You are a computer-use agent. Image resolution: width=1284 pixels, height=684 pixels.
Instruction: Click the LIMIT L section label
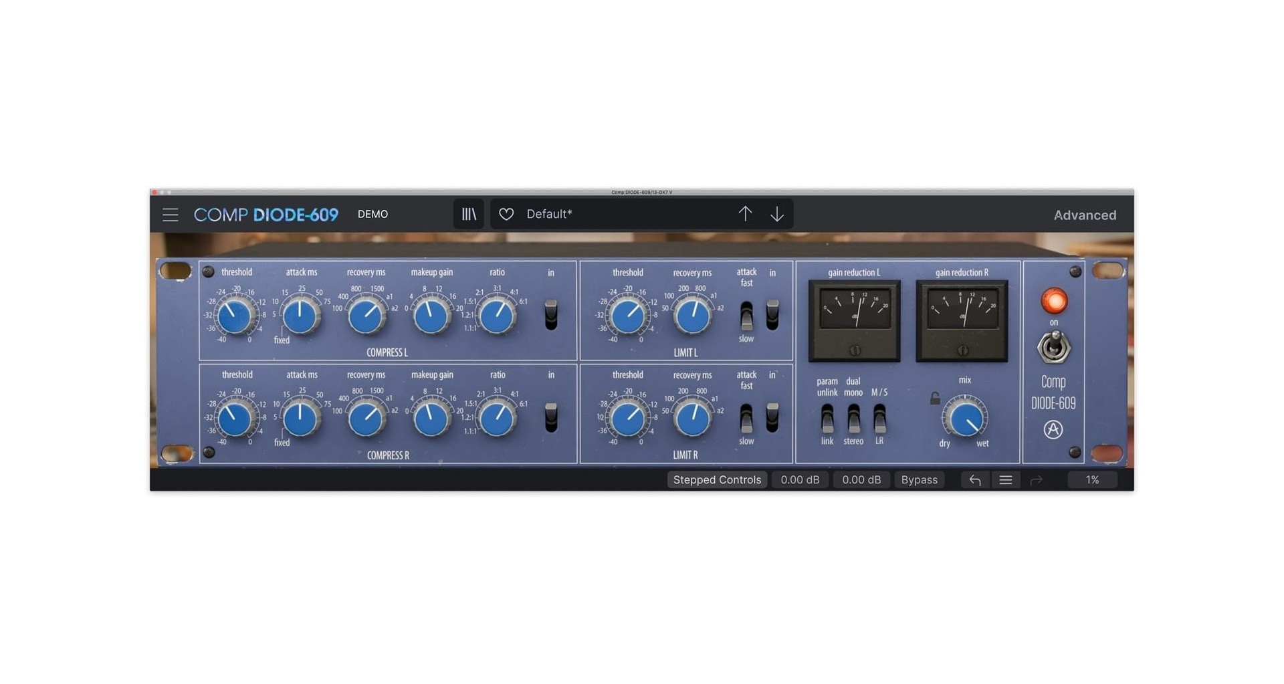point(685,352)
